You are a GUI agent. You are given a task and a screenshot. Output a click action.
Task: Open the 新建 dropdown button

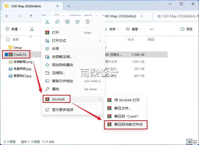13,29
